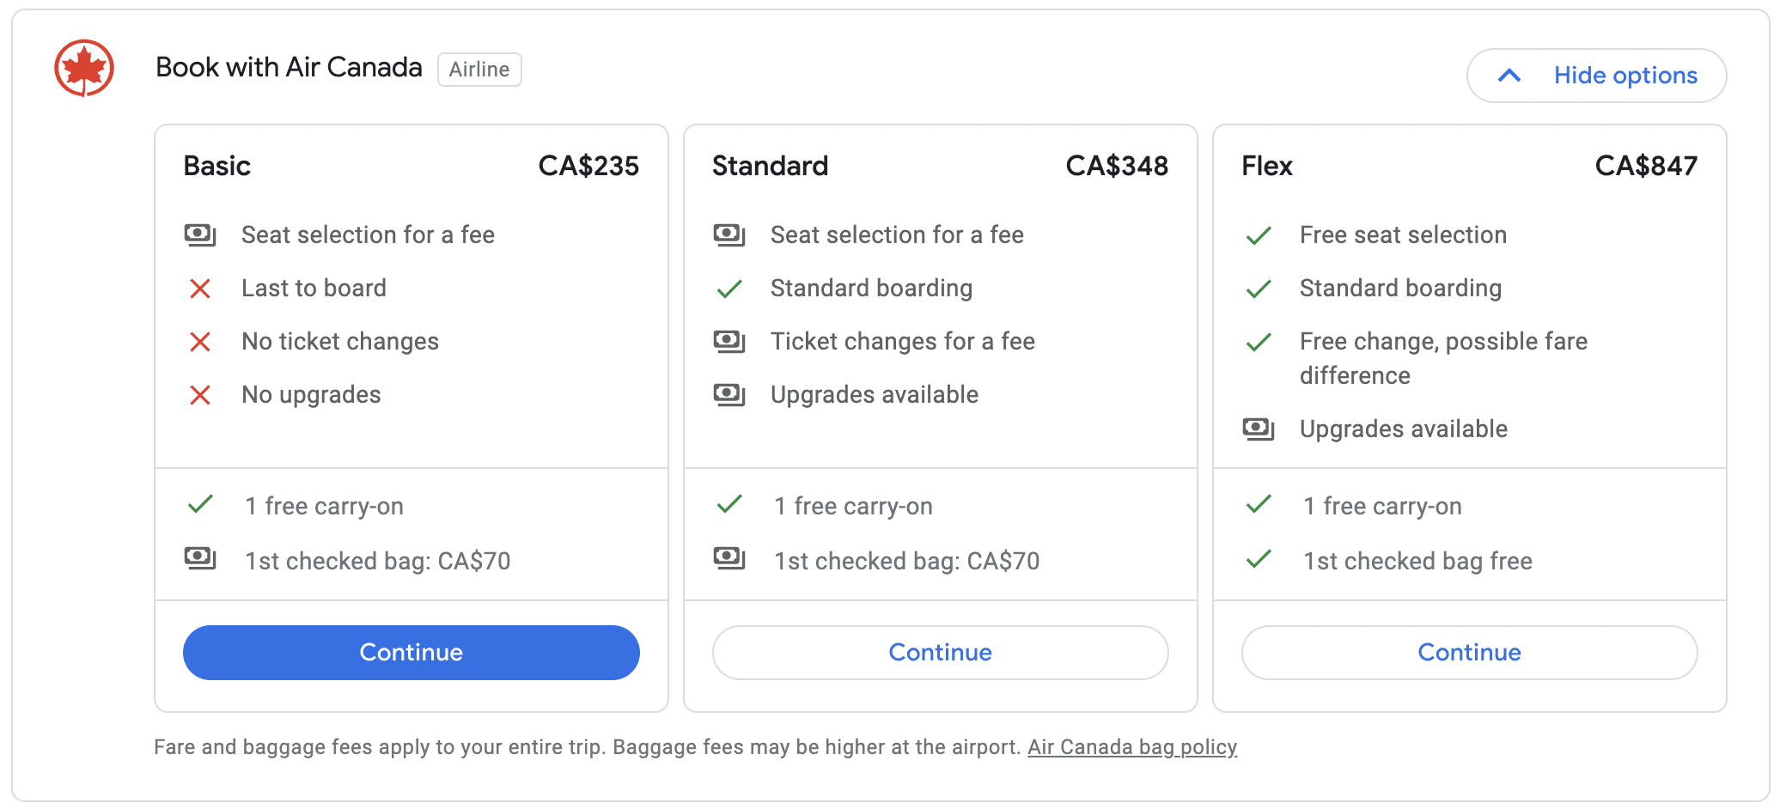Click the red X beside No upgrades
Screen dimensions: 1780x809
200,395
